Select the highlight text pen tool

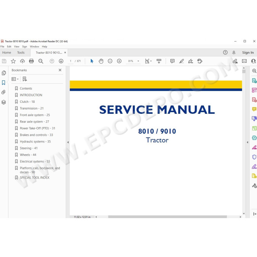(181, 61)
